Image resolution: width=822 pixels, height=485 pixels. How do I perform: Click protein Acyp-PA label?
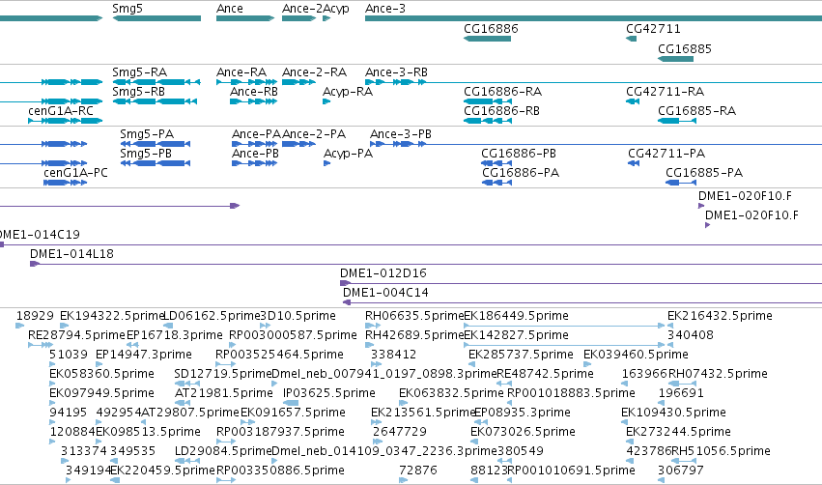pyautogui.click(x=348, y=153)
